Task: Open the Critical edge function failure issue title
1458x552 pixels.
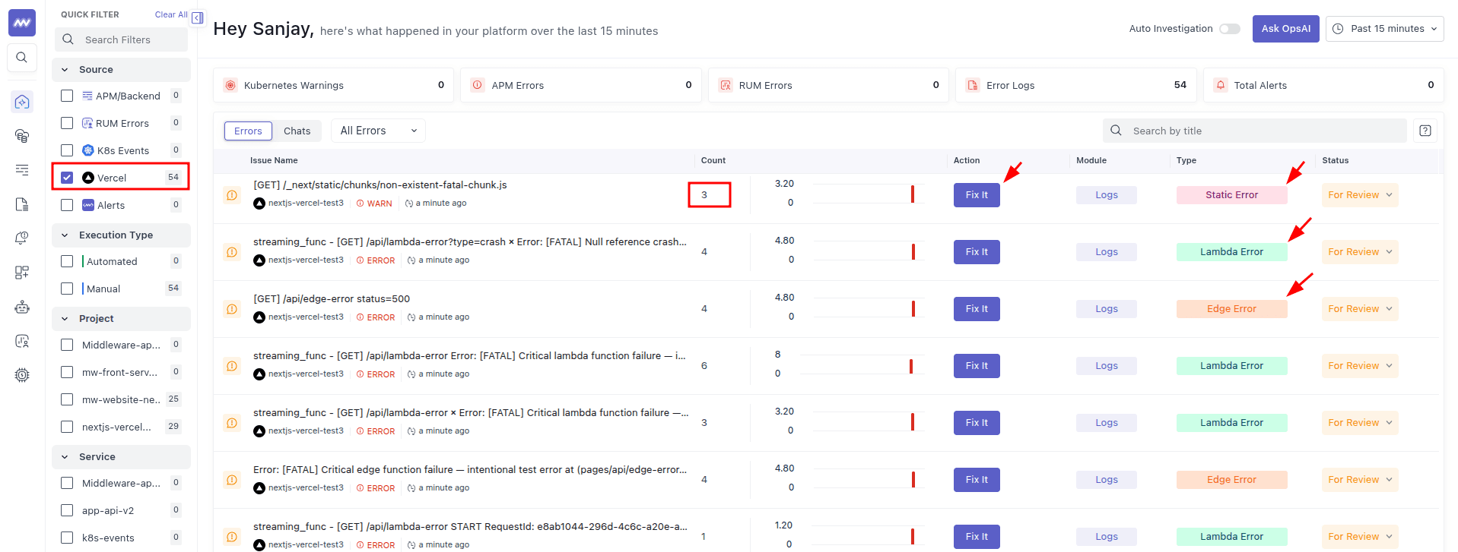Action: [x=470, y=470]
